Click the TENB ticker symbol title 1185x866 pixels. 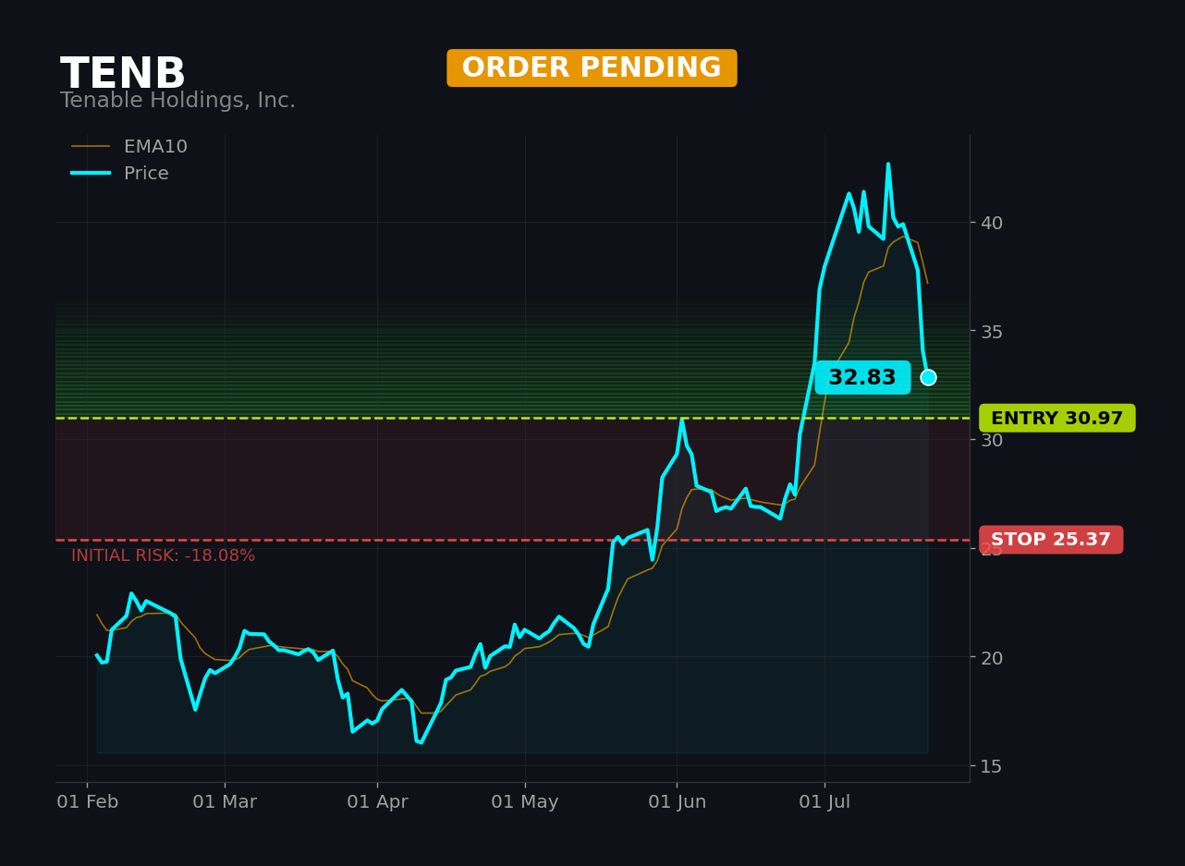(123, 74)
